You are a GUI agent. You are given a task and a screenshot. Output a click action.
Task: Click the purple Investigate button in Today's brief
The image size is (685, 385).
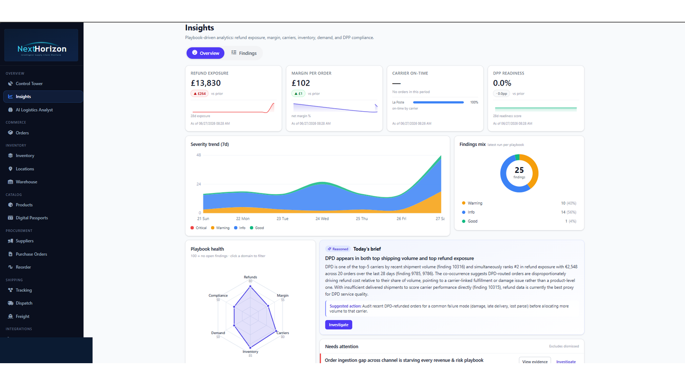[x=339, y=325]
